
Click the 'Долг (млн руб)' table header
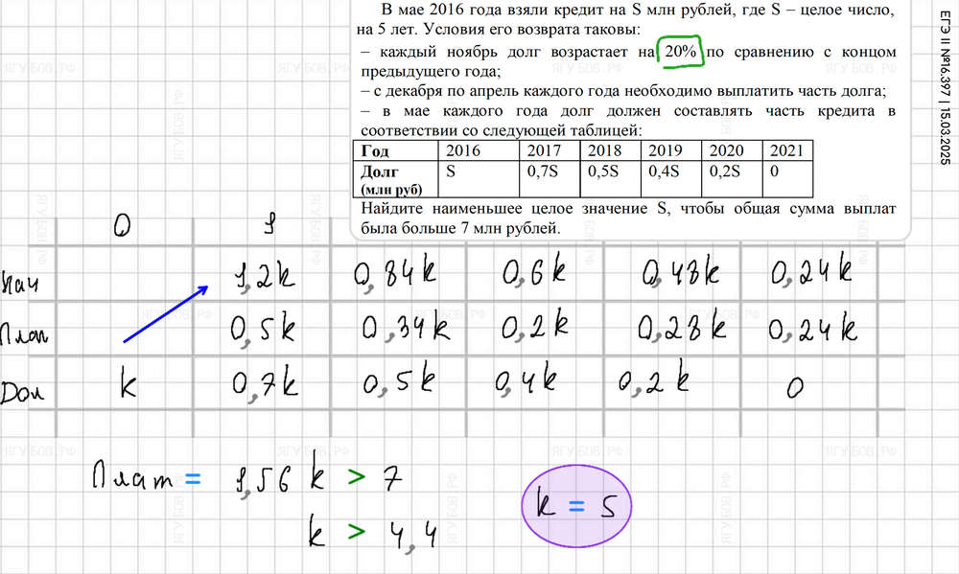(391, 179)
